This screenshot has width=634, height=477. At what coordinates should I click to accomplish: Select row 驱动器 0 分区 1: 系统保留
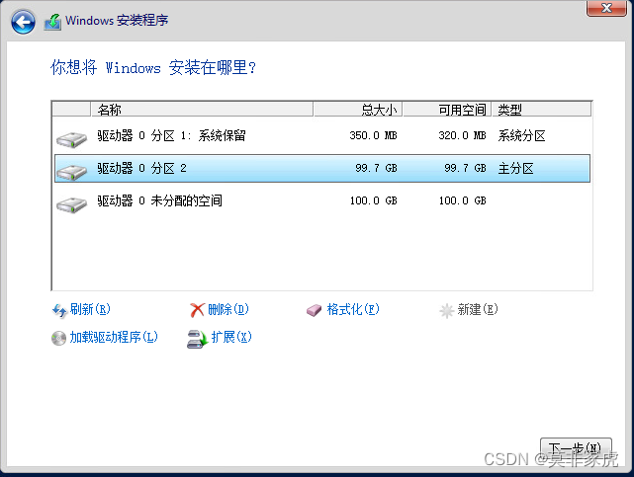coord(321,136)
